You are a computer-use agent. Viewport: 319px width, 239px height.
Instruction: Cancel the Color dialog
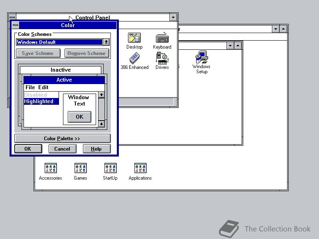(x=63, y=149)
